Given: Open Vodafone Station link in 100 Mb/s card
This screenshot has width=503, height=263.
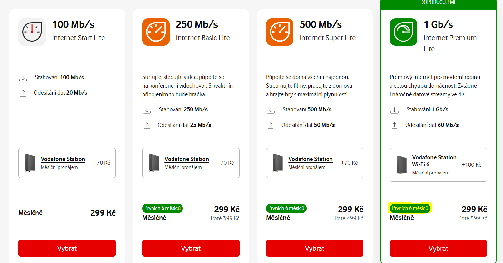Looking at the screenshot, I should coord(63,159).
